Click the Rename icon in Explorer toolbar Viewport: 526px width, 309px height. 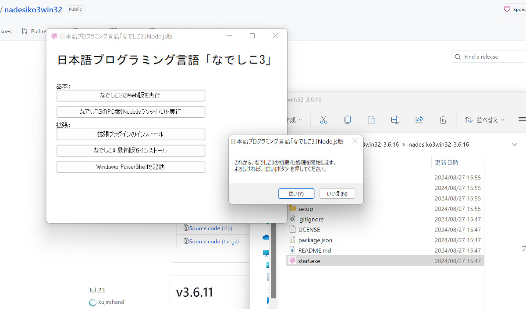(395, 119)
